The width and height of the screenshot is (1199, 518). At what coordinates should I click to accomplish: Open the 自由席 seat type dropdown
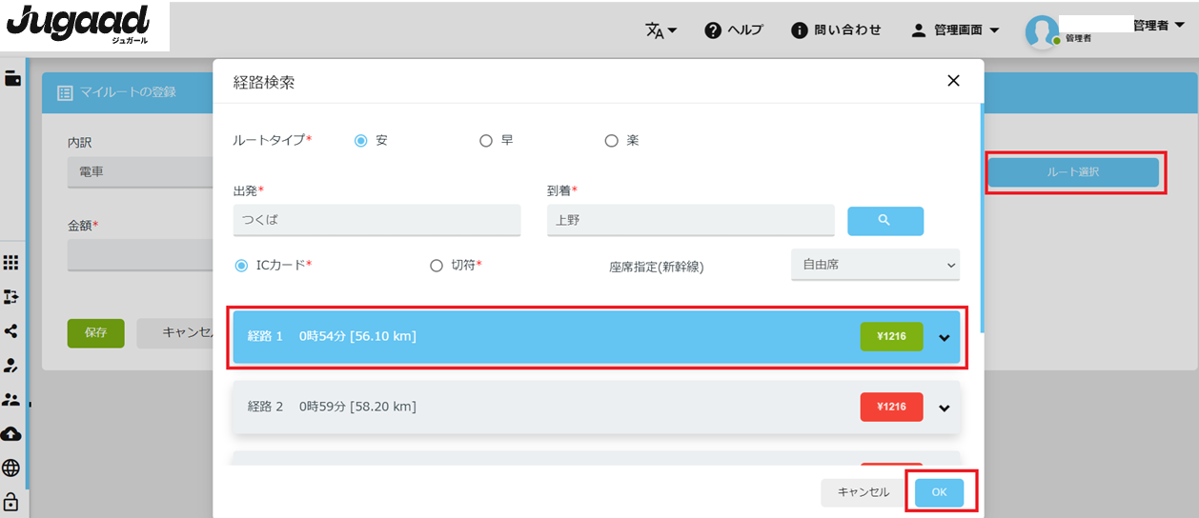pyautogui.click(x=875, y=265)
